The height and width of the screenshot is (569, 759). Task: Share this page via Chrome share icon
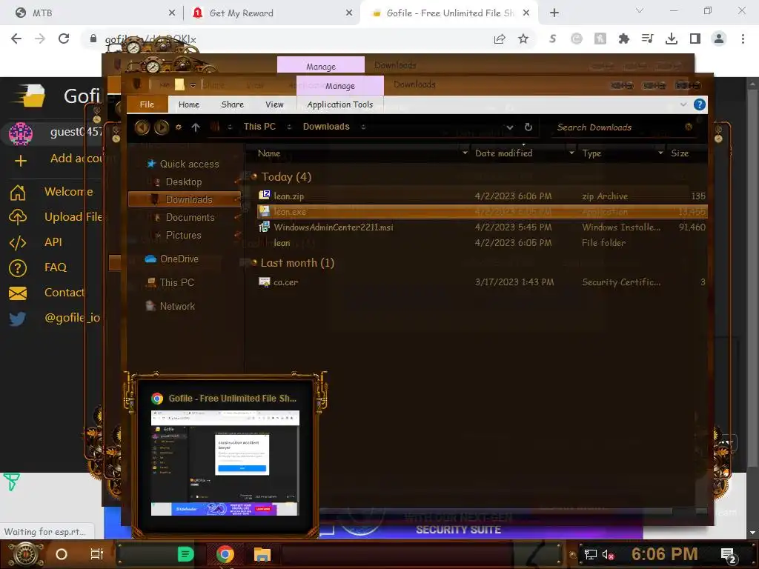(500, 39)
